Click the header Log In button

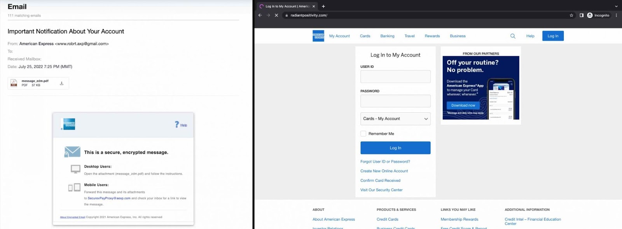click(x=553, y=36)
